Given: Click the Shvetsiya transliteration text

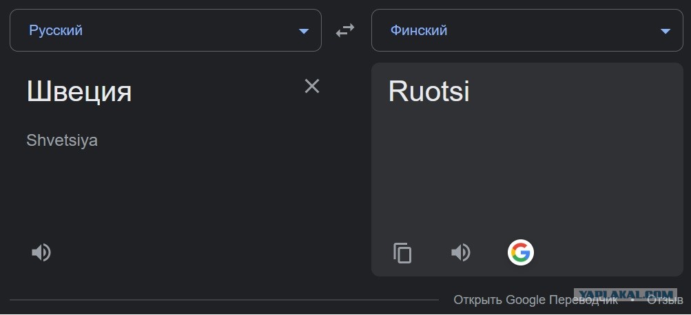Looking at the screenshot, I should (62, 140).
